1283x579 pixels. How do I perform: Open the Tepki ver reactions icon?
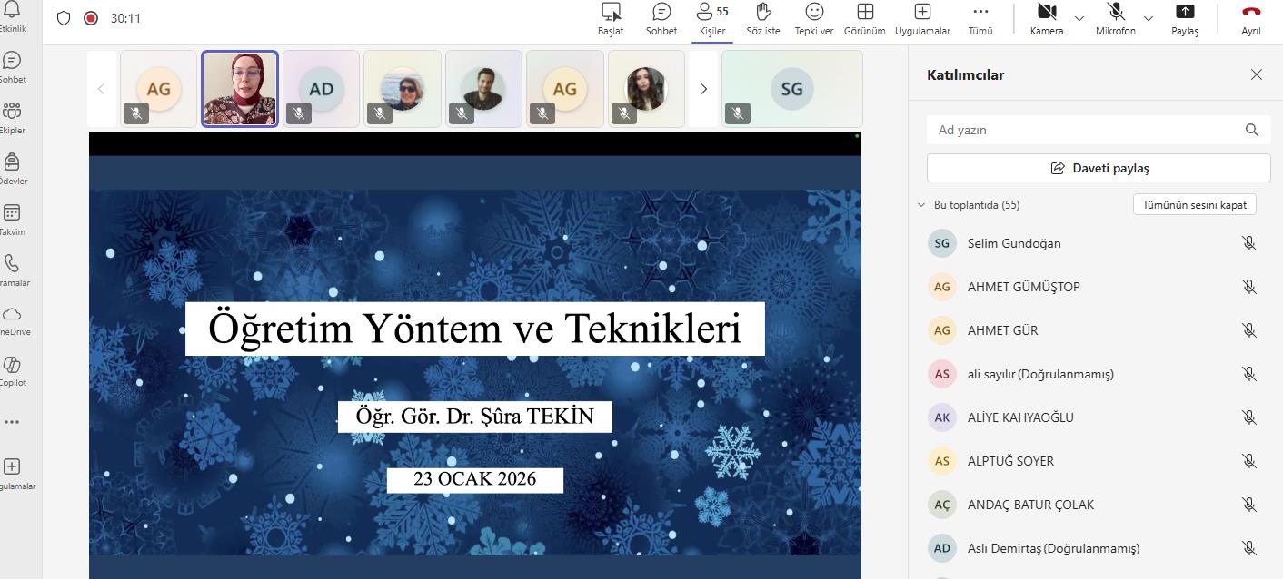click(814, 13)
